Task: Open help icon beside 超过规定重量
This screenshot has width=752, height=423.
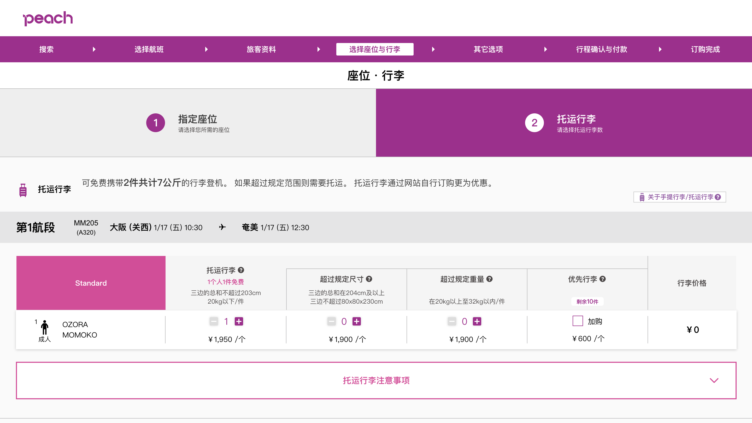Action: click(x=490, y=279)
